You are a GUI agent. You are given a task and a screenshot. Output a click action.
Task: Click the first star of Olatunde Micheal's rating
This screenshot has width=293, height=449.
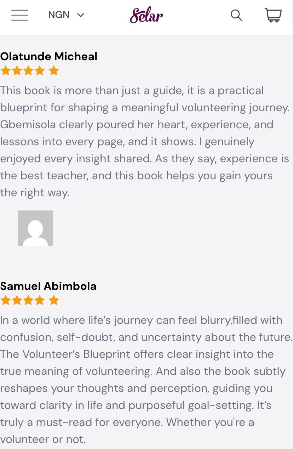(5, 71)
